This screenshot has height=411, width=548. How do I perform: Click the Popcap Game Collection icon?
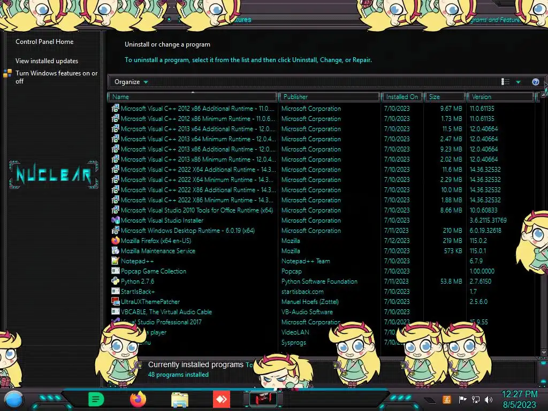pyautogui.click(x=116, y=271)
